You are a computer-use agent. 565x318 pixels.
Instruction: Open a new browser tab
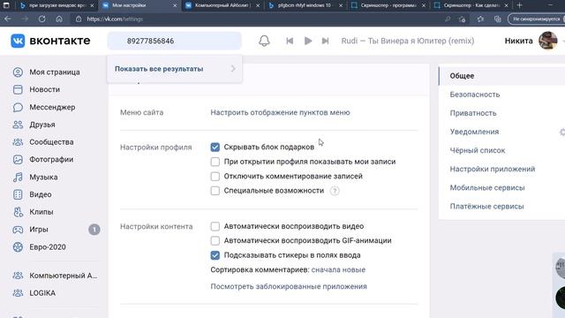point(519,5)
